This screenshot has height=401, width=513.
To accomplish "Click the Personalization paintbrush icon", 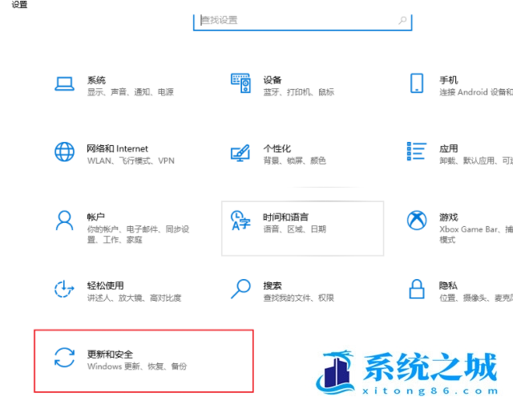I will (240, 152).
